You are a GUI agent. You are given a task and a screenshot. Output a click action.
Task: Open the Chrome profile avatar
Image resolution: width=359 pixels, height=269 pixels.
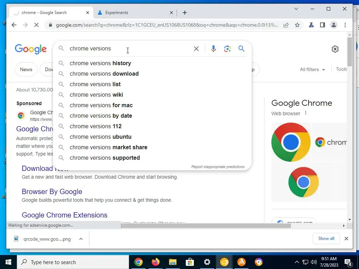[x=334, y=25]
